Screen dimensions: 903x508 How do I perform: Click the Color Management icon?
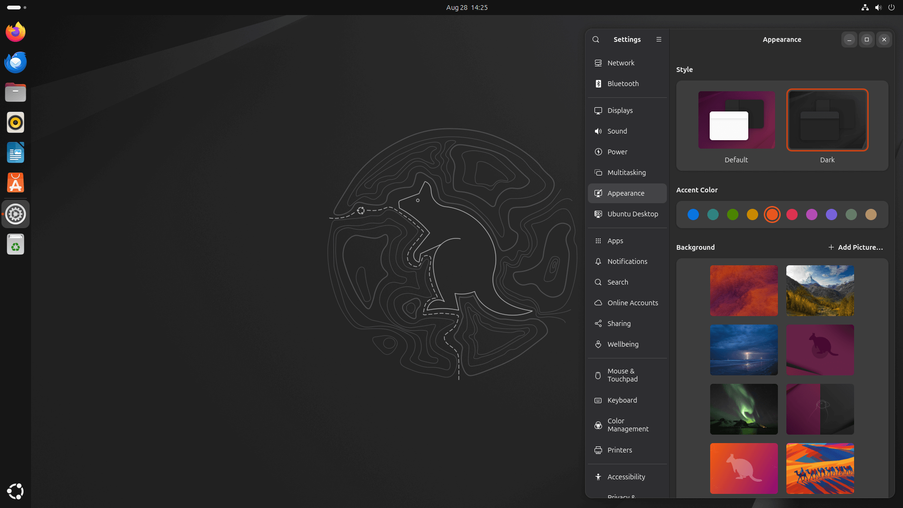[598, 425]
